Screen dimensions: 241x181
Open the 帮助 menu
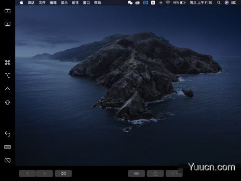pos(97,2)
